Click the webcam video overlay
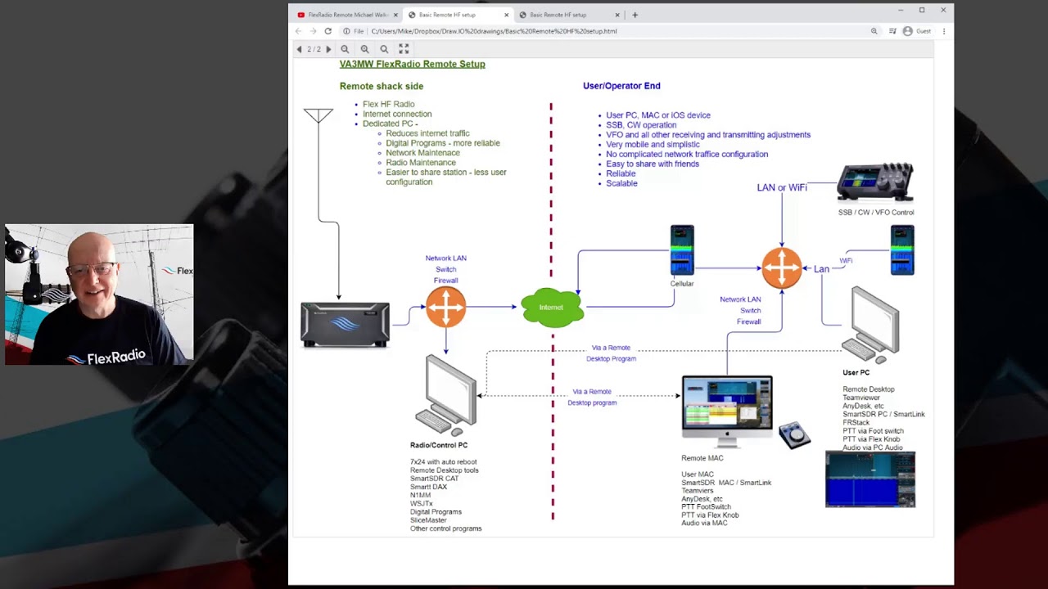This screenshot has height=589, width=1048. 99,294
